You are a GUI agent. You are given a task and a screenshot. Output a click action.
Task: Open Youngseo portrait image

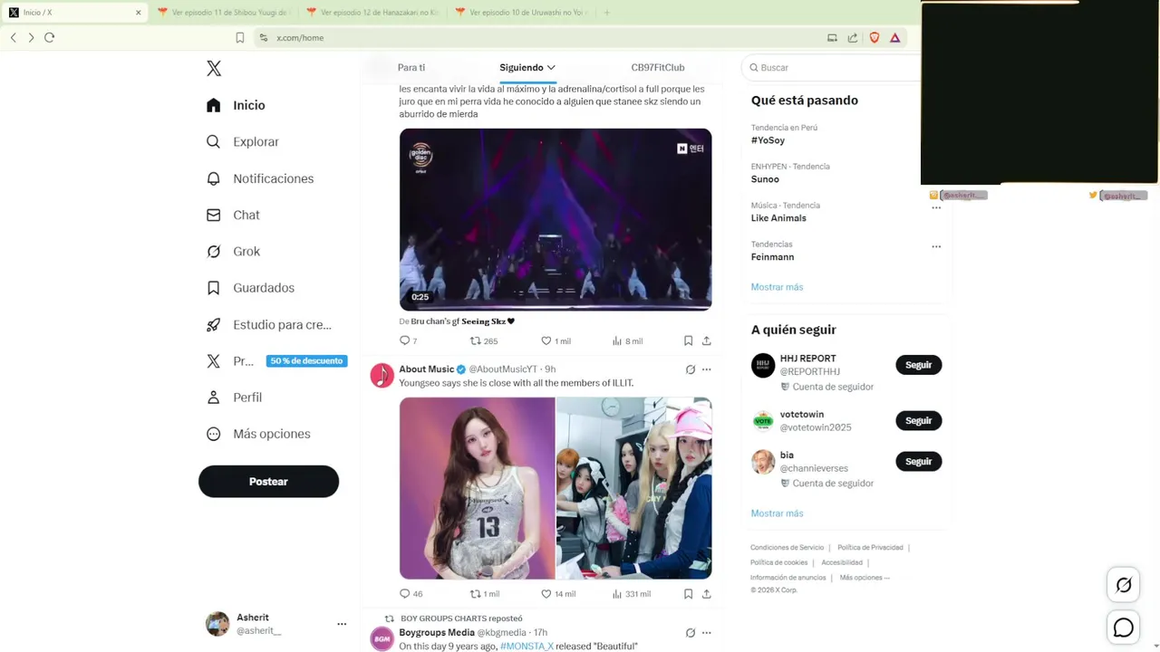477,488
